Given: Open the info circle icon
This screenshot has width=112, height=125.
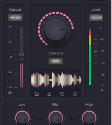Looking at the screenshot, I should point(75,94).
